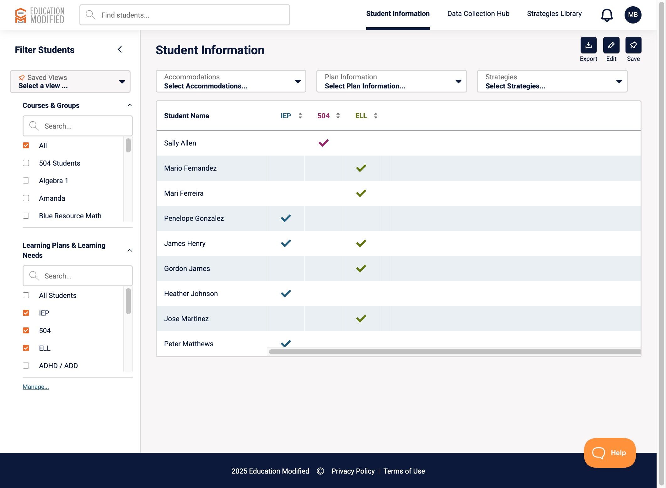Enable the ADHD / ADD checkbox
This screenshot has width=666, height=488.
pos(26,366)
